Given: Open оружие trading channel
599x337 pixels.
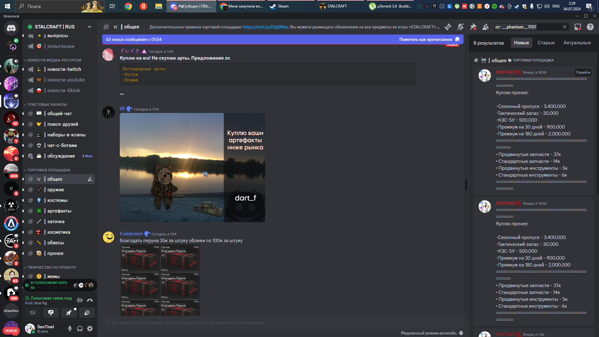Looking at the screenshot, I should (60, 190).
